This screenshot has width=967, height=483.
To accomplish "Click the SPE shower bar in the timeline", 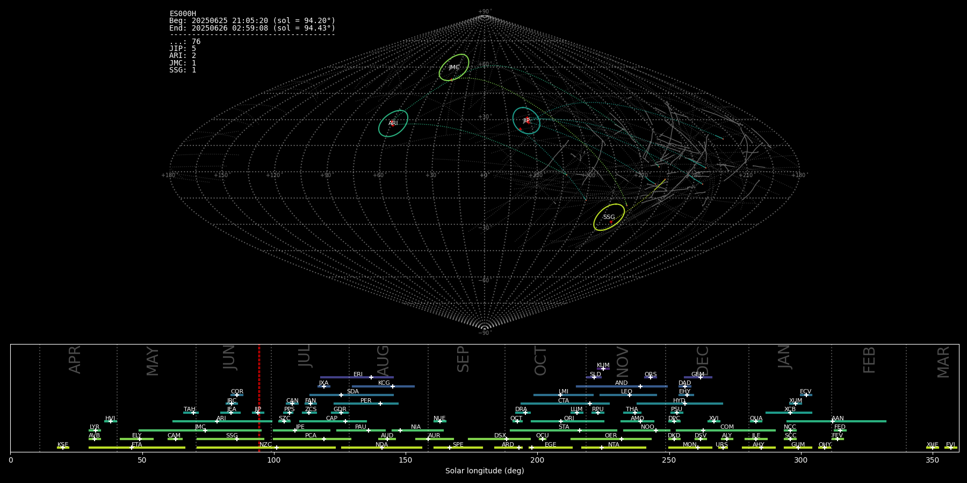I will tap(458, 448).
